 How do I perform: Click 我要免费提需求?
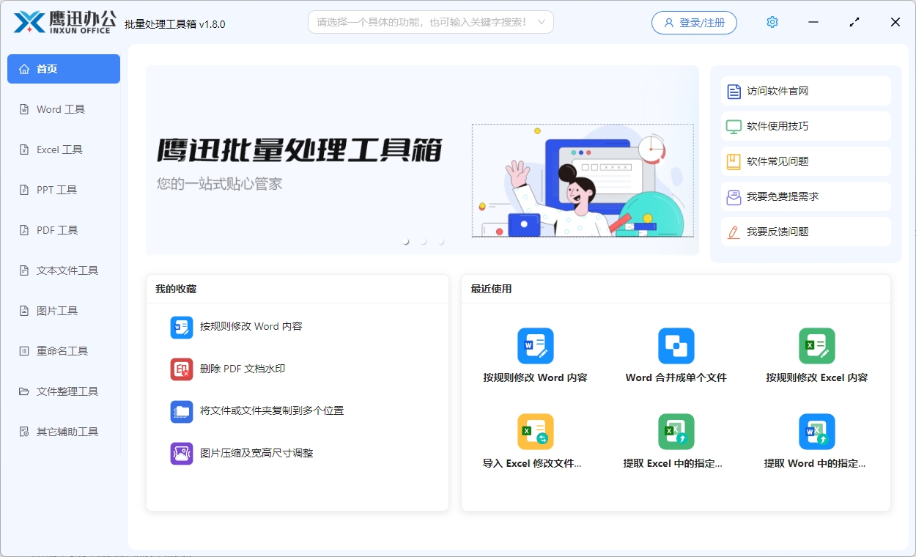[x=806, y=196]
